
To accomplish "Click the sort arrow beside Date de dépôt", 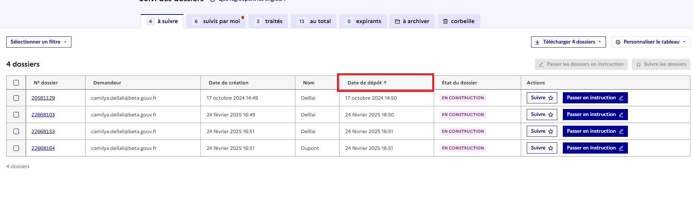I will click(x=385, y=83).
